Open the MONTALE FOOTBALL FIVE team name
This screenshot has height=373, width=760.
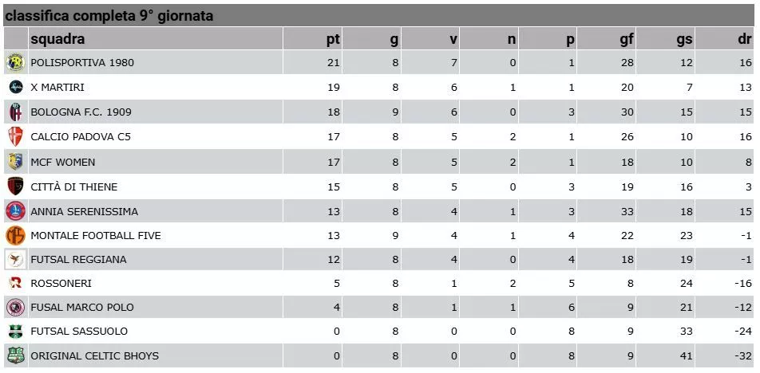[96, 236]
